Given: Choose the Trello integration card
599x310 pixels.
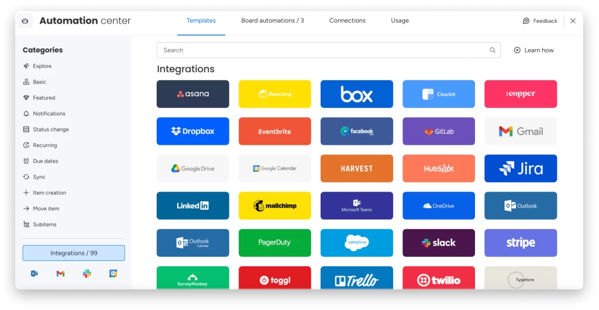Looking at the screenshot, I should (x=357, y=278).
